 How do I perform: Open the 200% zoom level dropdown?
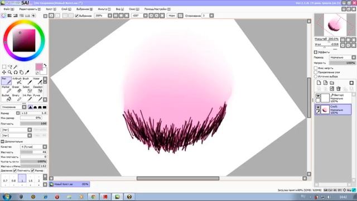click(x=103, y=16)
